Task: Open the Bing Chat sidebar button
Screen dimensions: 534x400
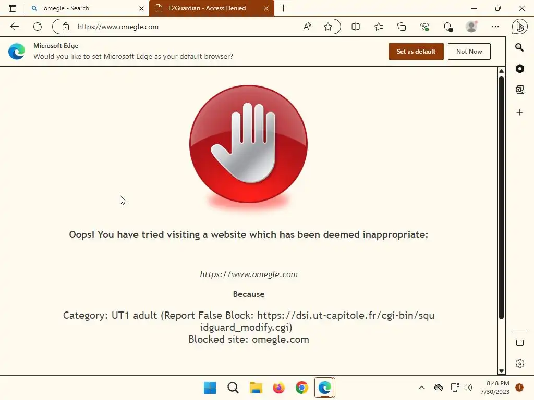Action: click(520, 27)
